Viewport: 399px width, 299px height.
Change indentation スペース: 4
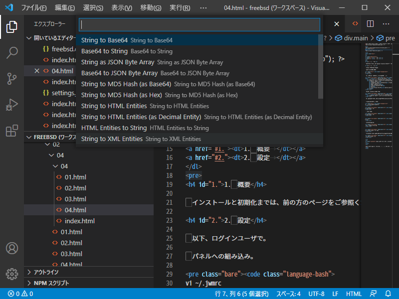pos(288,294)
